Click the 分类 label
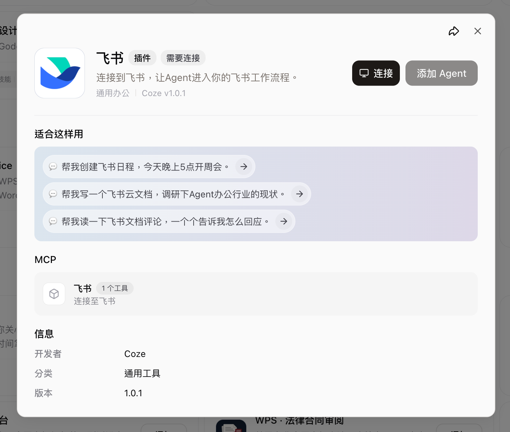The height and width of the screenshot is (432, 510). (43, 373)
